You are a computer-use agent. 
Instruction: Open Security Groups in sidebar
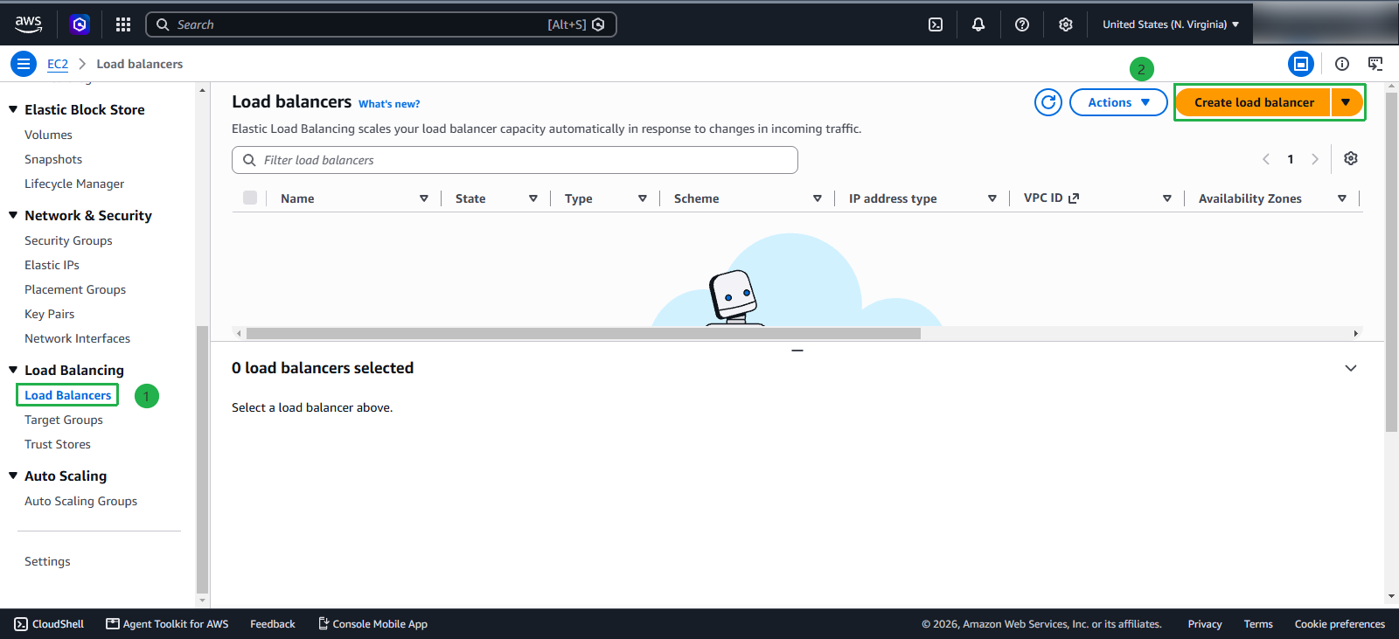coord(68,240)
